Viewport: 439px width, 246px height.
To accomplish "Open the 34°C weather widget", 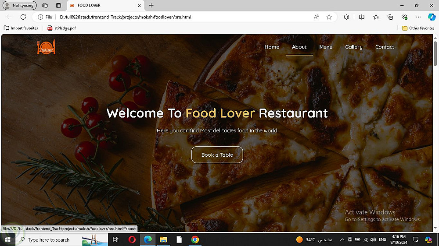I will click(314, 239).
